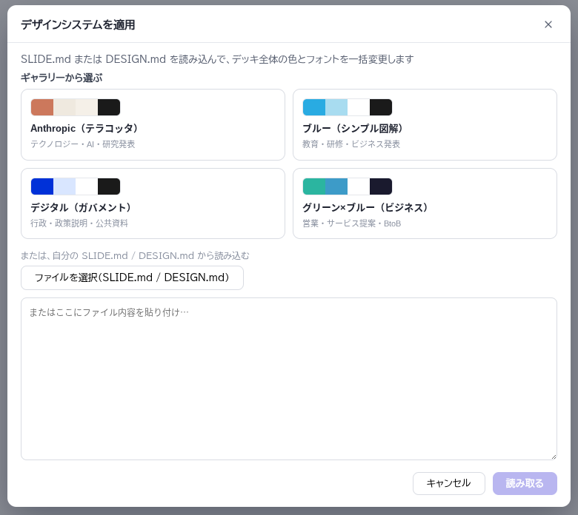Click テクノロジー・AI・研究発表 subtitle text
The width and height of the screenshot is (578, 515).
82,144
